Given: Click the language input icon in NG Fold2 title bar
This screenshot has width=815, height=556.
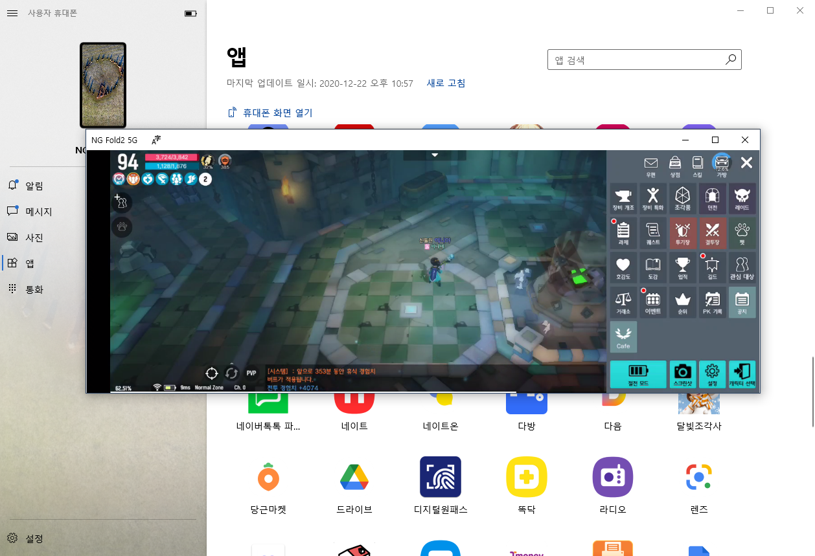Looking at the screenshot, I should (x=156, y=140).
